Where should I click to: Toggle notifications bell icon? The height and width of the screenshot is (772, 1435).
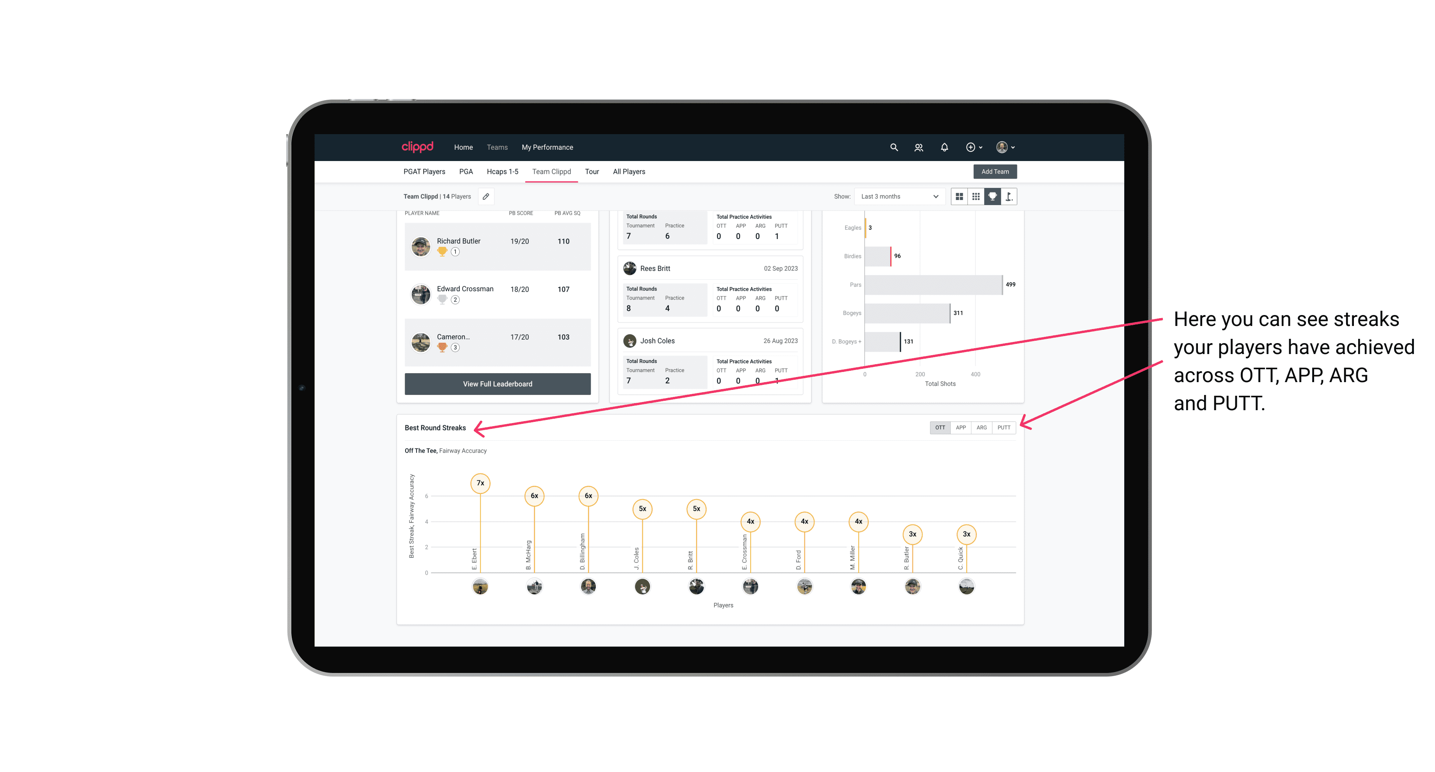click(944, 147)
